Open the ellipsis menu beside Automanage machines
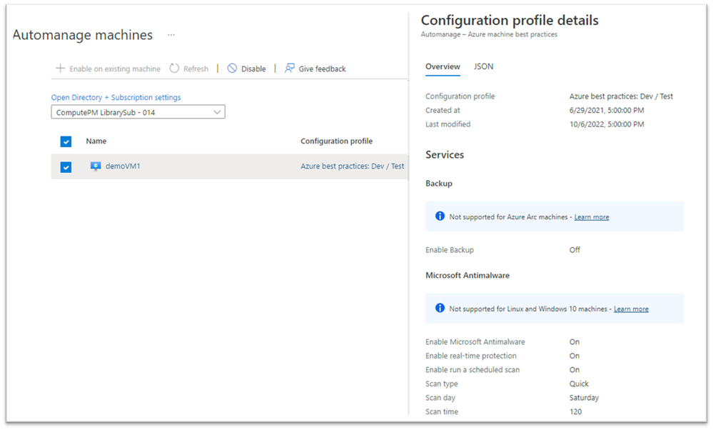This screenshot has height=430, width=713. 171,35
